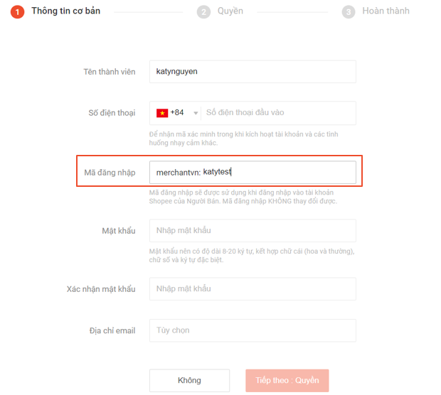Image resolution: width=441 pixels, height=395 pixels.
Task: Click the Mã đăng nhập label
Action: (x=110, y=173)
